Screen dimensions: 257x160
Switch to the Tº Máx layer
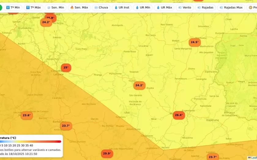coord(33,8)
